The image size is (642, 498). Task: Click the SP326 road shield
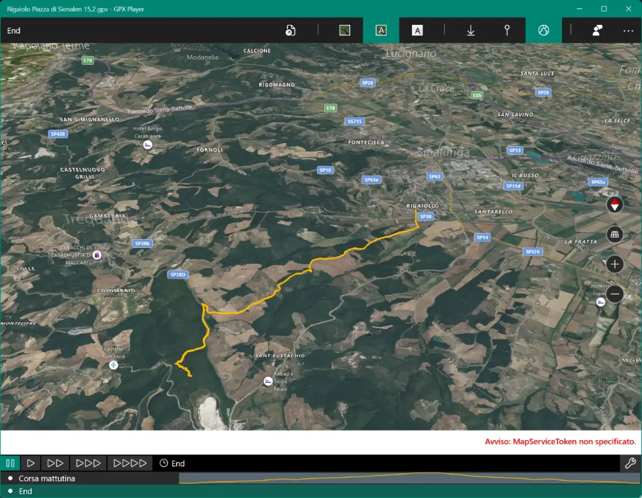(x=532, y=251)
